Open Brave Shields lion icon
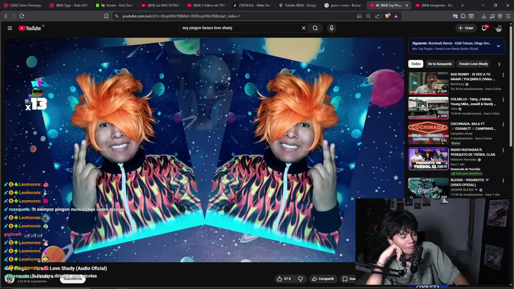The image size is (514, 289). pyautogui.click(x=388, y=16)
